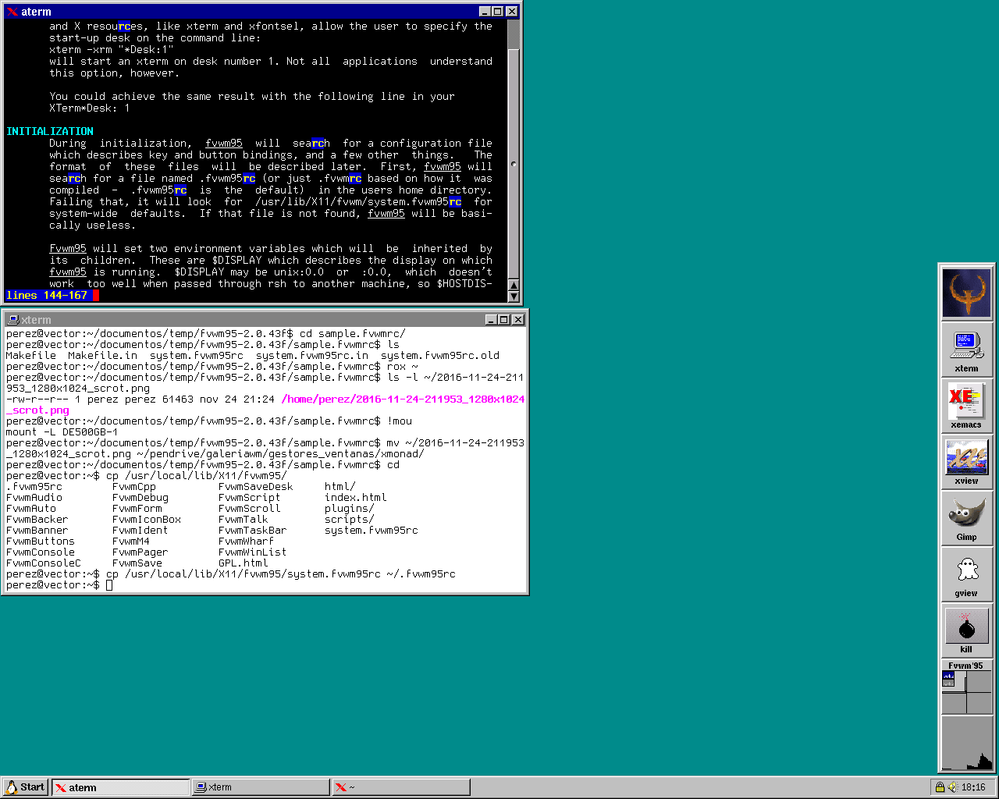Open the xterm window menu icon in its title bar
The height and width of the screenshot is (799, 999).
(12, 320)
